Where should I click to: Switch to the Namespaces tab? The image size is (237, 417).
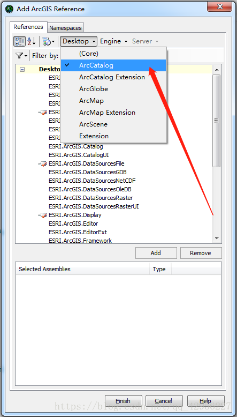(x=66, y=28)
